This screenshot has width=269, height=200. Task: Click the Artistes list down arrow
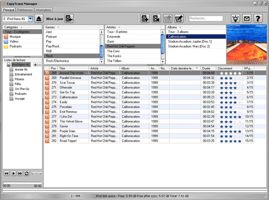[162, 62]
